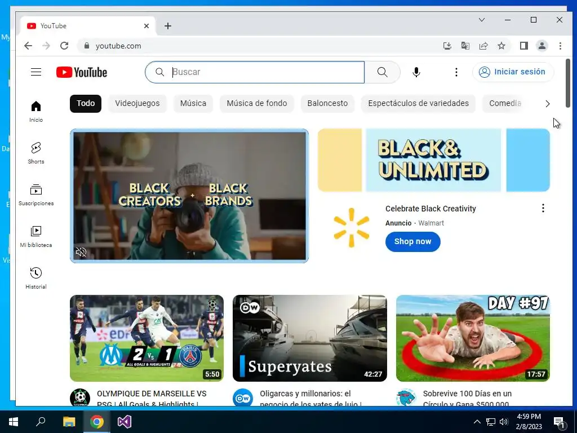Open File Explorer from taskbar

[69, 422]
